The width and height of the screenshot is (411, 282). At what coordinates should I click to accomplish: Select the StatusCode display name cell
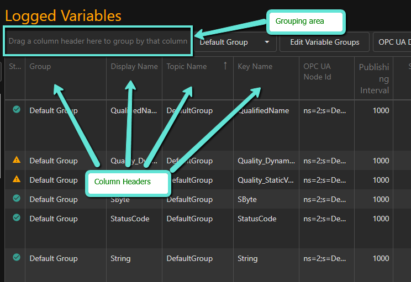click(x=130, y=219)
